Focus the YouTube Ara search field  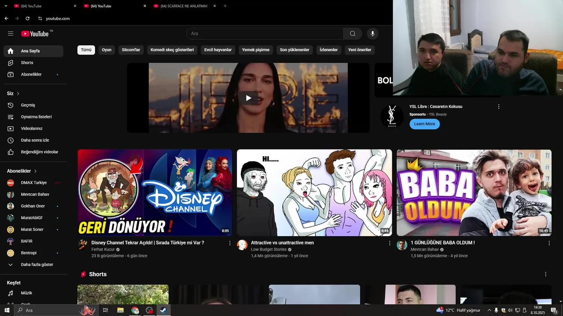[265, 34]
